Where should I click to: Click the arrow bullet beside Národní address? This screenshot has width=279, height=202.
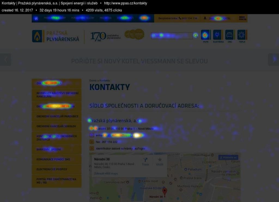click(x=92, y=128)
